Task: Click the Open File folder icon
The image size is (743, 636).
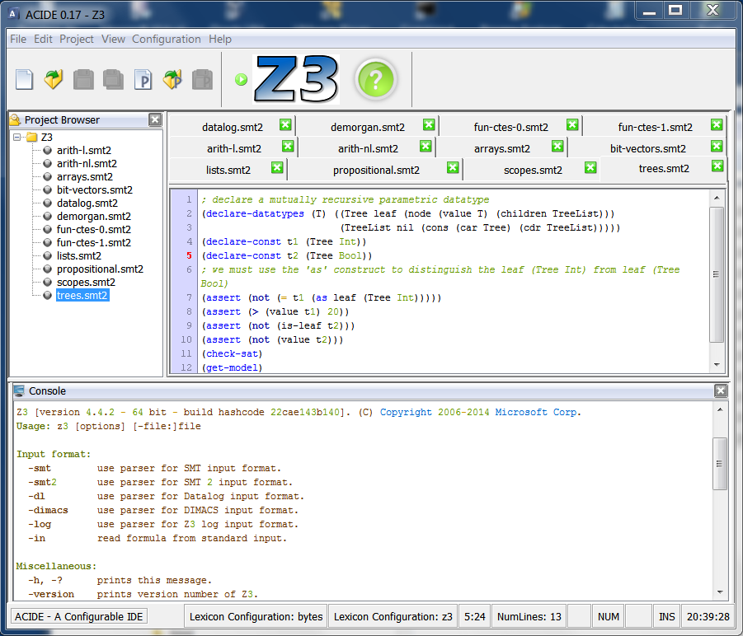Action: [x=54, y=79]
